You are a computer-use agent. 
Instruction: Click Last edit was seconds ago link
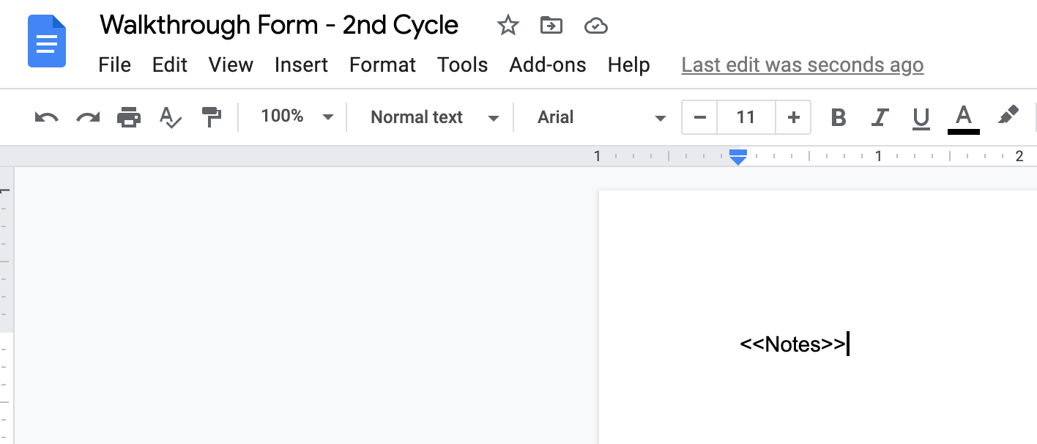point(802,64)
